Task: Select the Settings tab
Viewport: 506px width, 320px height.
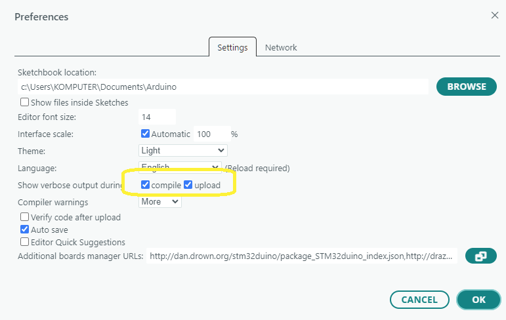Action: [233, 47]
